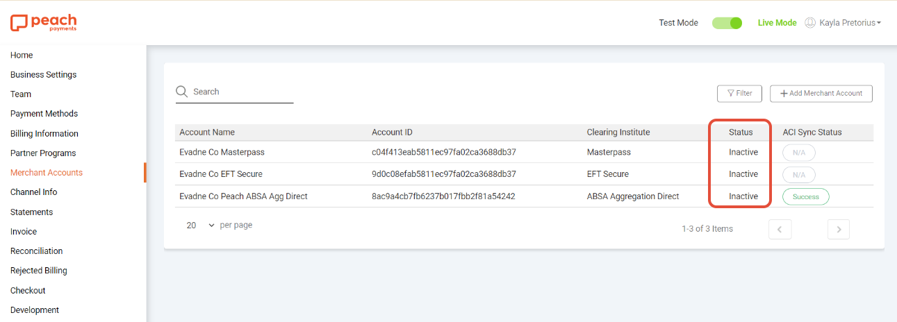897x322 pixels.
Task: Open Development in the sidebar
Action: pyautogui.click(x=35, y=310)
